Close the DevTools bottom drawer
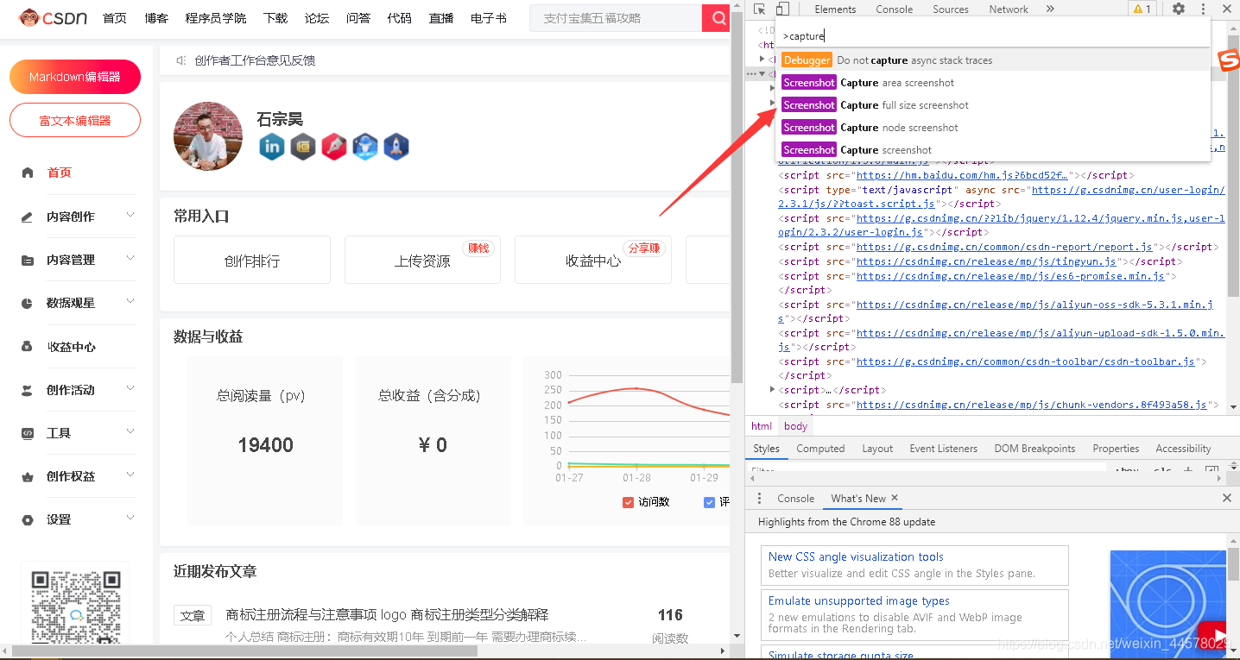The width and height of the screenshot is (1240, 660). coord(1227,498)
